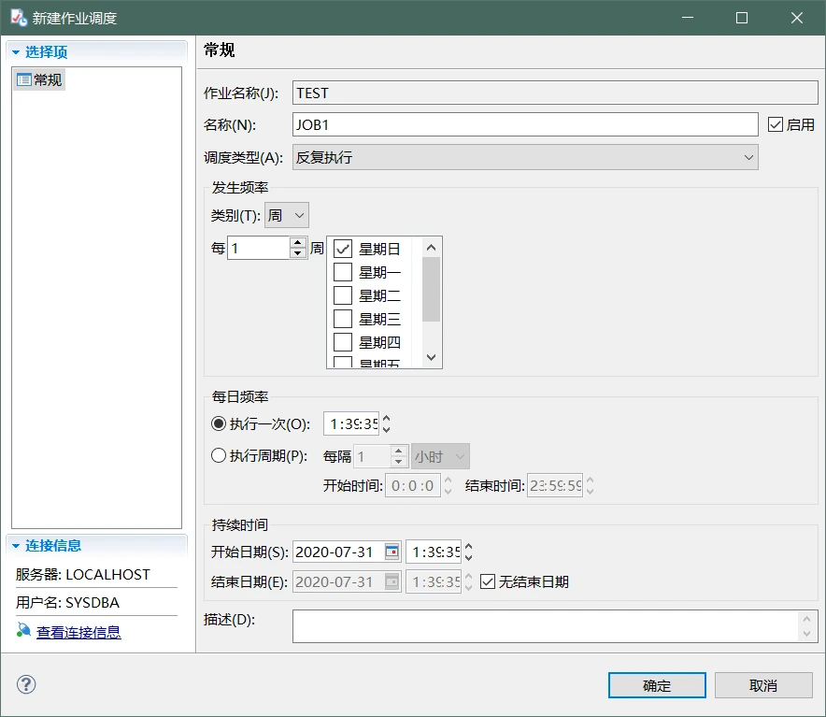Collapse the 选择项 panel section
The image size is (826, 717).
pos(16,52)
